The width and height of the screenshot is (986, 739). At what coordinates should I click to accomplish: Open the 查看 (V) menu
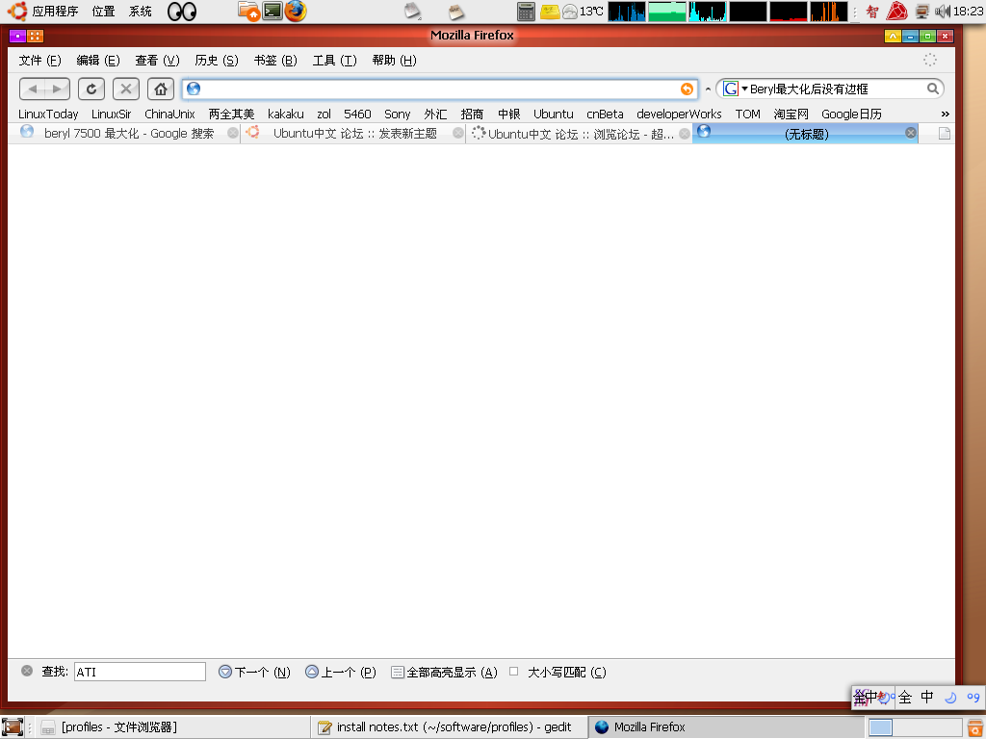tap(157, 61)
